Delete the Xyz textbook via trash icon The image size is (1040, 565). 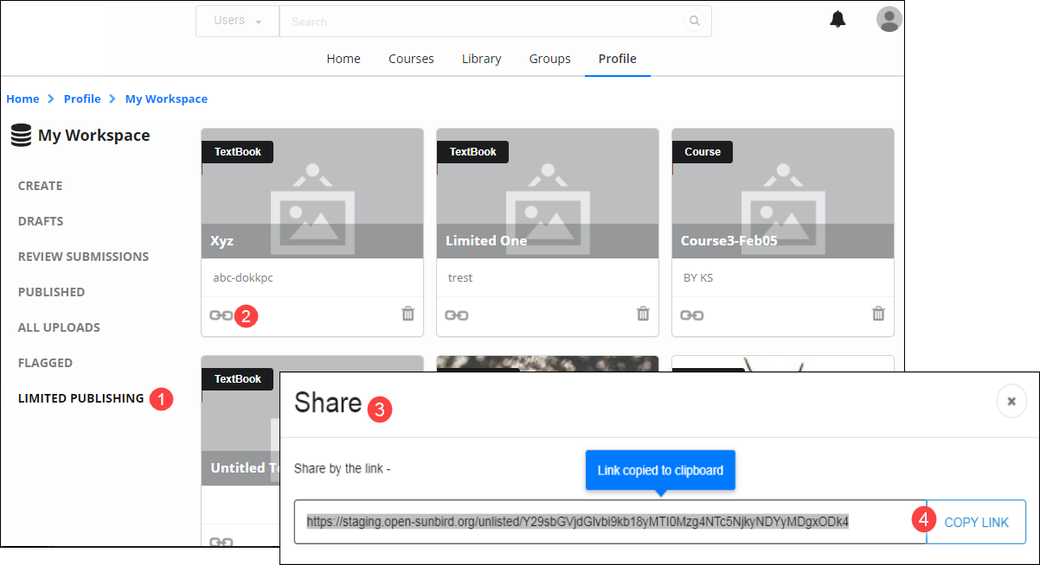(408, 314)
